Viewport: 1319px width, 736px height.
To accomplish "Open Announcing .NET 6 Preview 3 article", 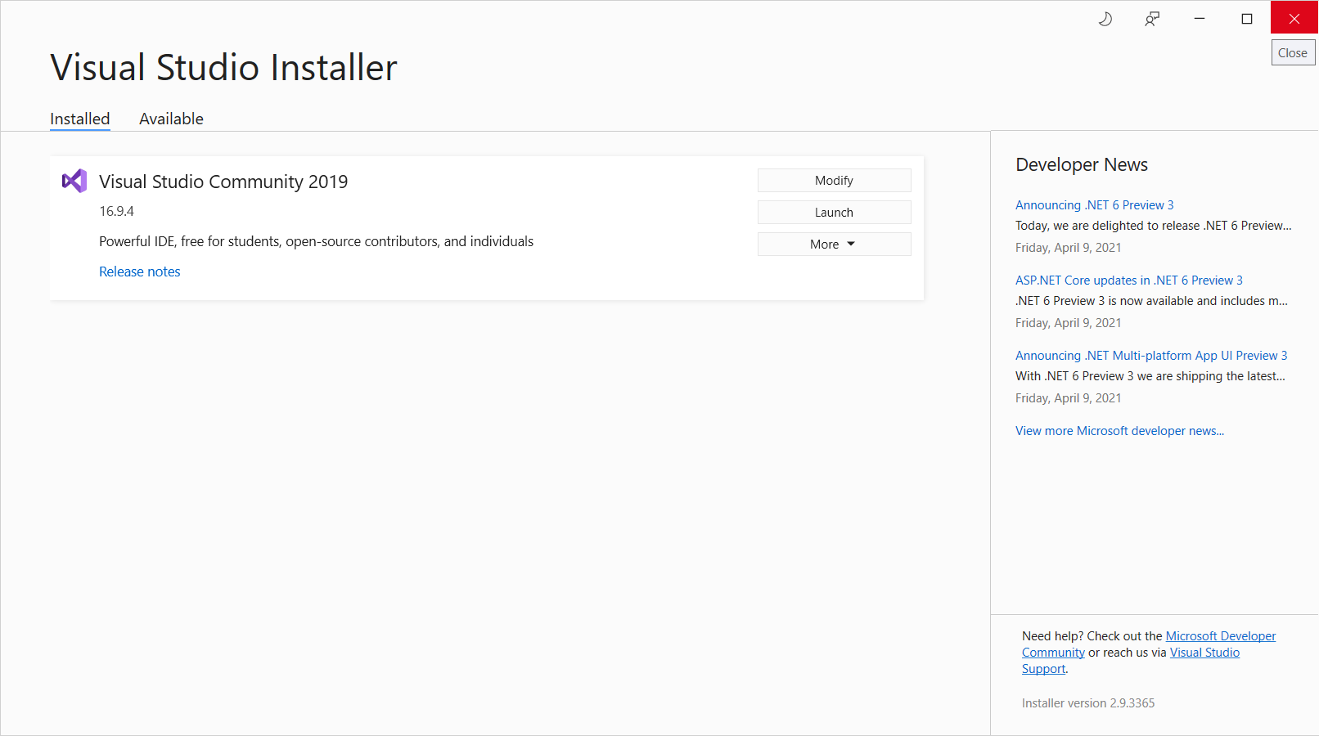I will tap(1095, 205).
